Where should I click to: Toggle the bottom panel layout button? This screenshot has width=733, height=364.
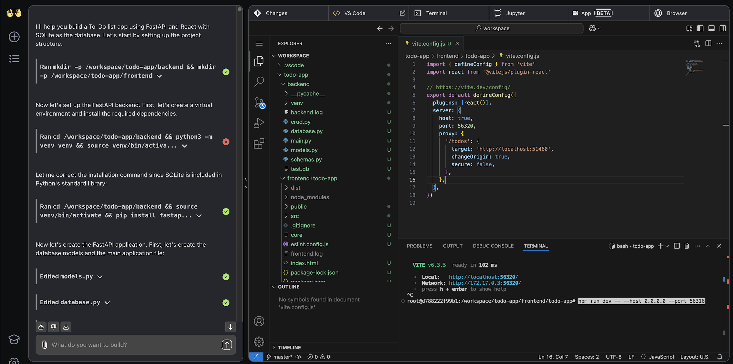coord(711,28)
